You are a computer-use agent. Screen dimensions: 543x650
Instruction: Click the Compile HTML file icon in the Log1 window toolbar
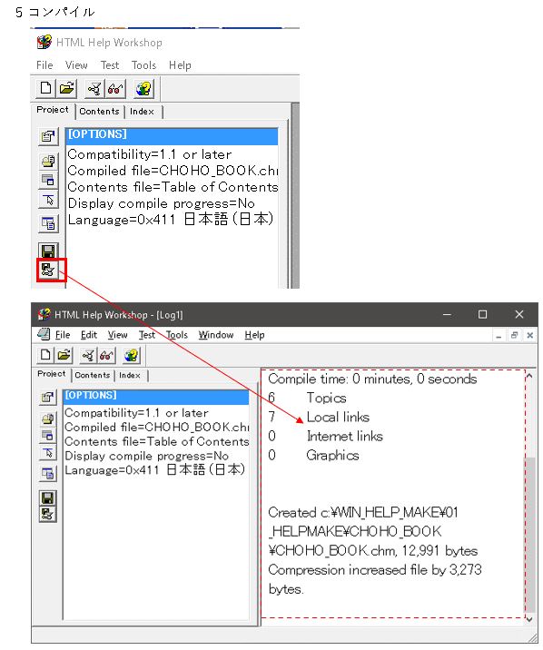pyautogui.click(x=88, y=355)
